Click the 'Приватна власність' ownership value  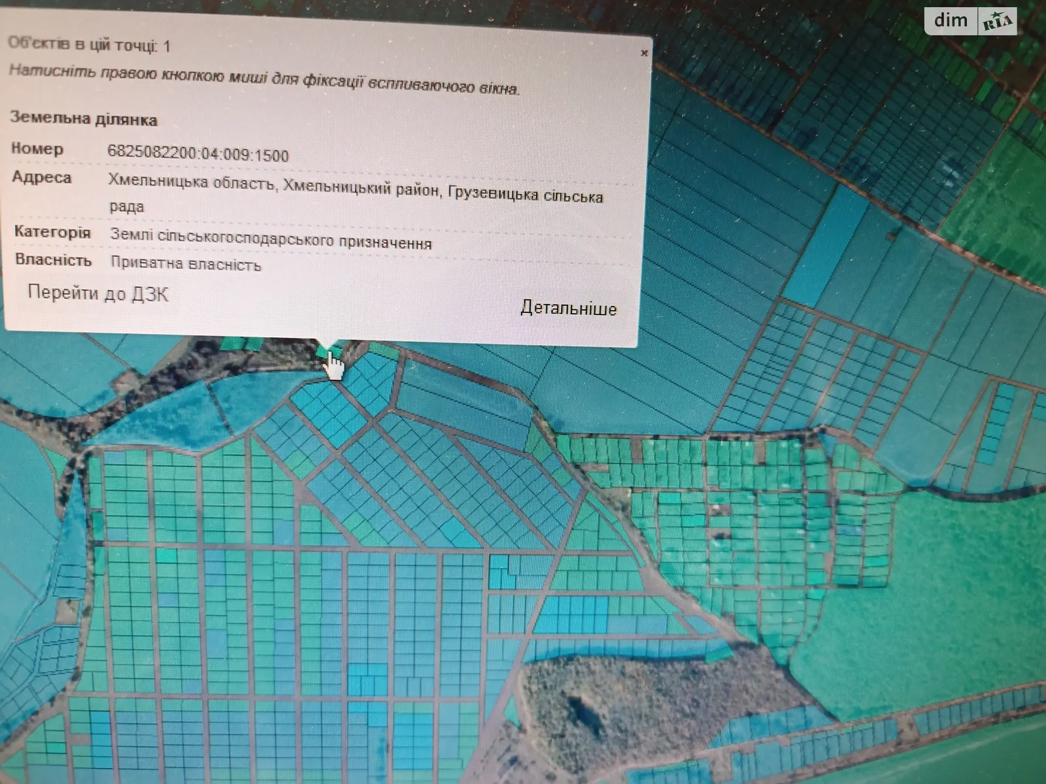tap(186, 264)
